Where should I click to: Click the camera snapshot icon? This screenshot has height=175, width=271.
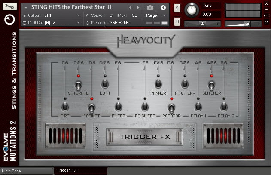click(x=150, y=8)
